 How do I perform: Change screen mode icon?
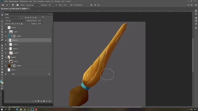tap(2, 88)
